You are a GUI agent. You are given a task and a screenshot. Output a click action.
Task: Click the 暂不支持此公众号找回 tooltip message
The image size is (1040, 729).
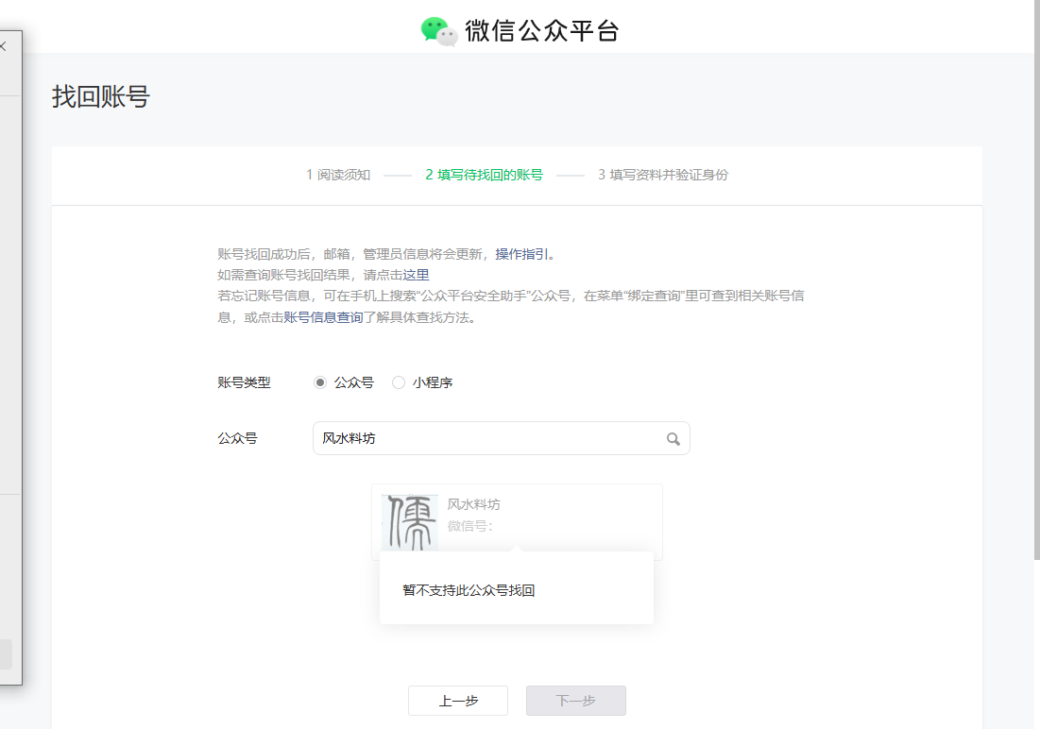tap(469, 590)
